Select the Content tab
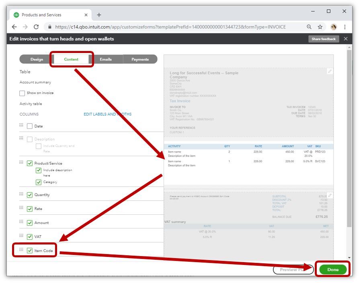Image resolution: width=361 pixels, height=283 pixels. pos(71,59)
